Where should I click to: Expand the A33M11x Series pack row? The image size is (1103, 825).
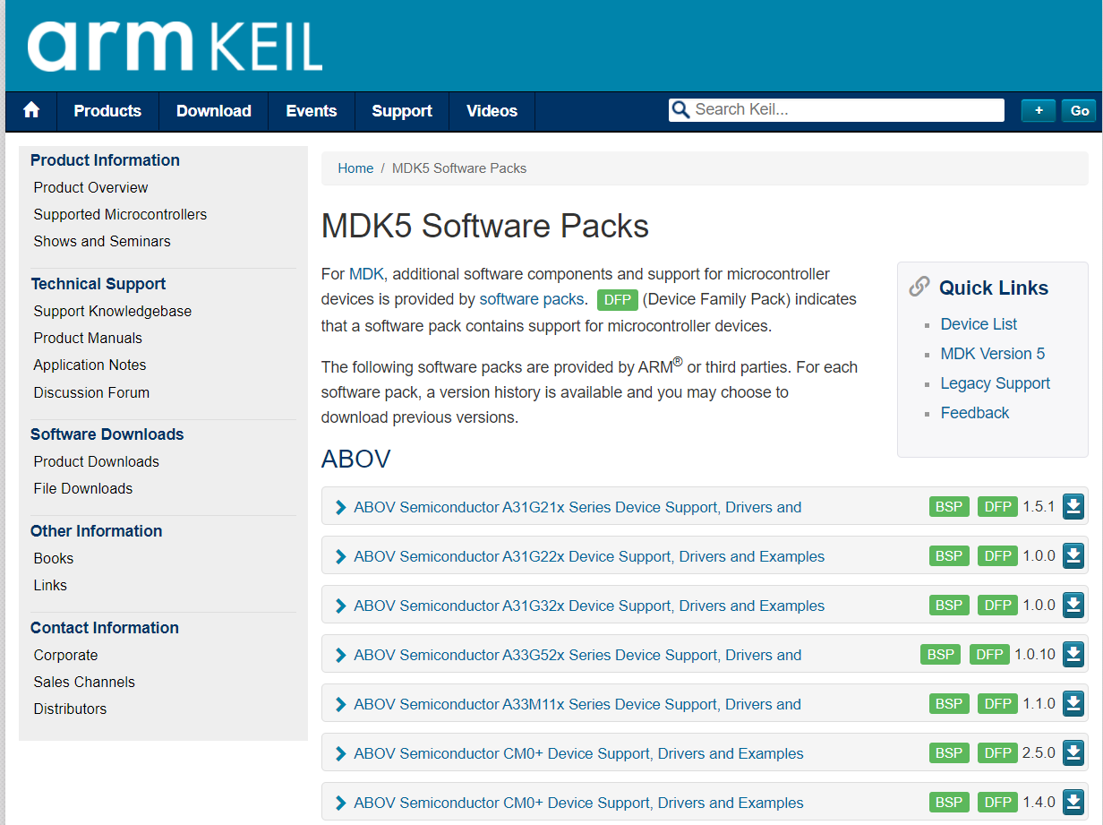click(340, 704)
